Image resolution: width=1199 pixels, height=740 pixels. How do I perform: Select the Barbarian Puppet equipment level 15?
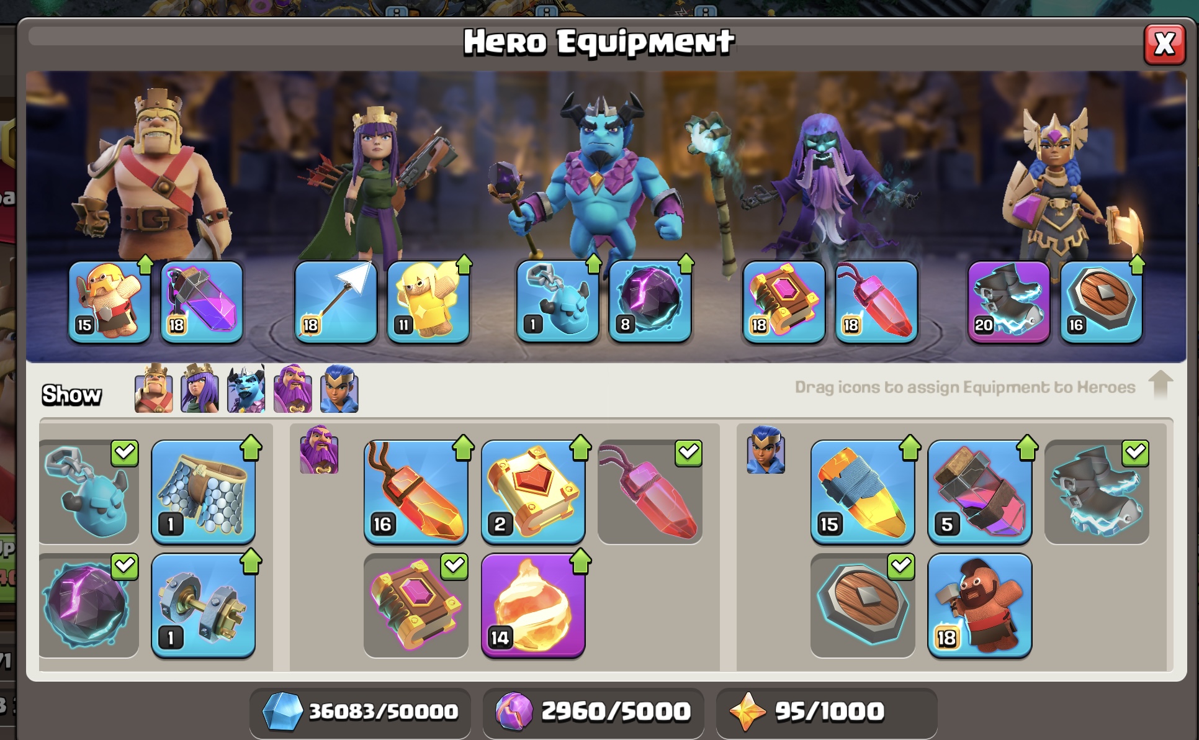tap(109, 302)
